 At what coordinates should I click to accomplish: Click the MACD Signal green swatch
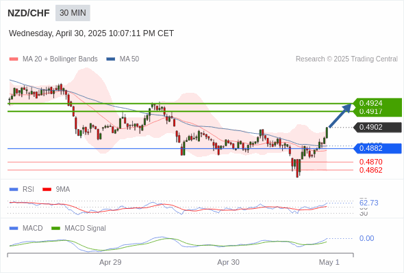[55, 229]
